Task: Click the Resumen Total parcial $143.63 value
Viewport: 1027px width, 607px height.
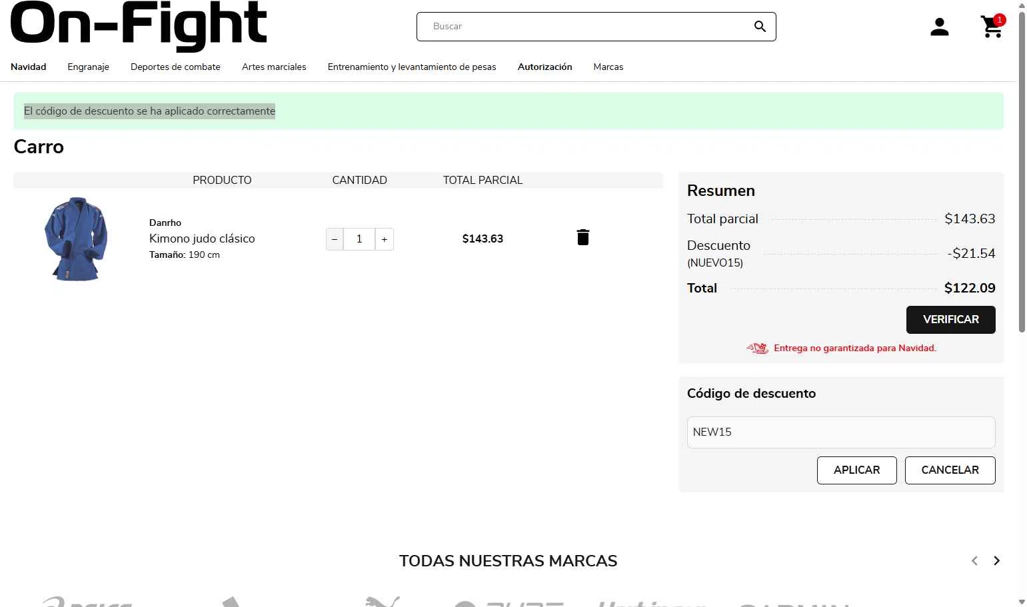Action: point(970,219)
